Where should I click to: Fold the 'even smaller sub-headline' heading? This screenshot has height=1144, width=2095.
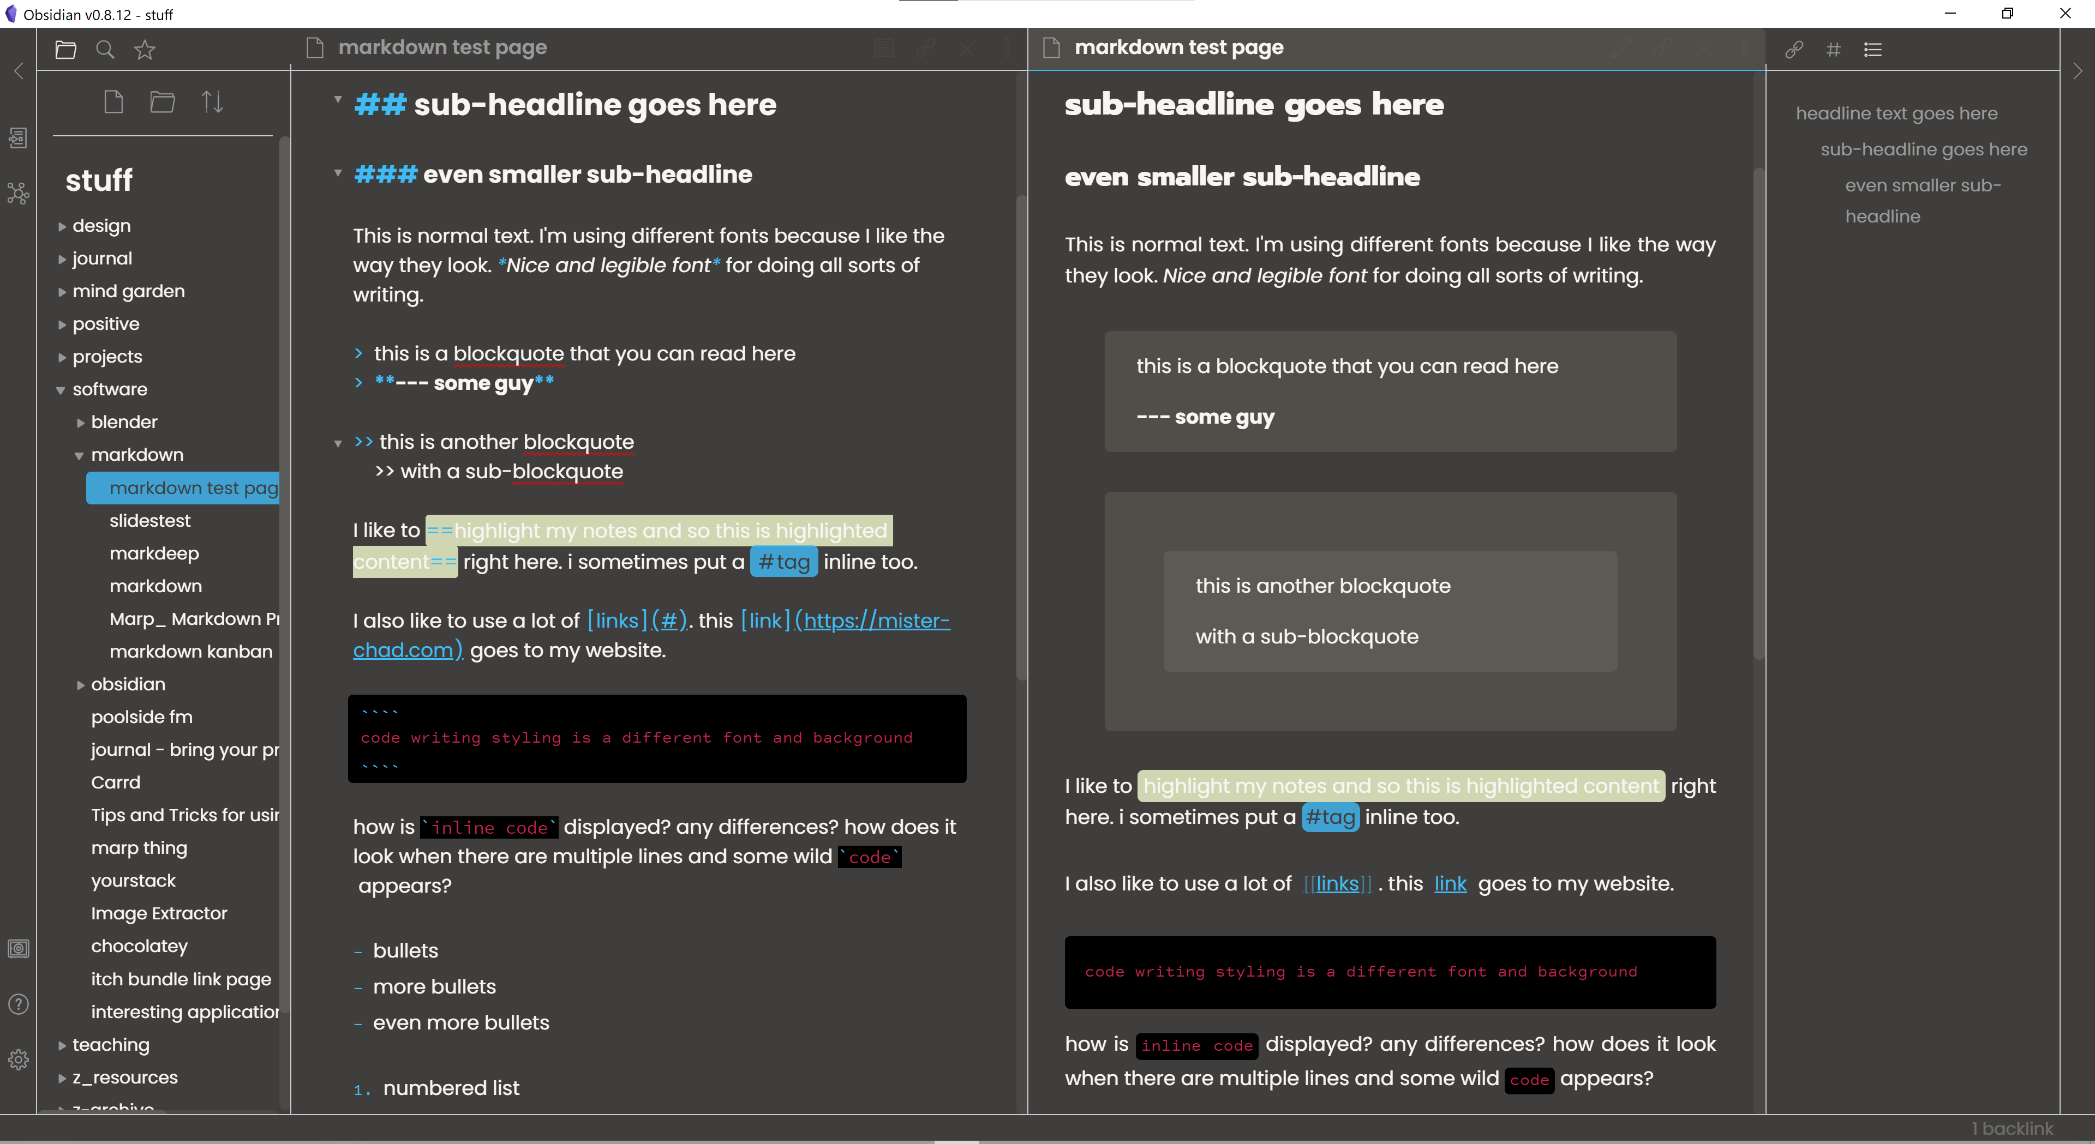(338, 172)
